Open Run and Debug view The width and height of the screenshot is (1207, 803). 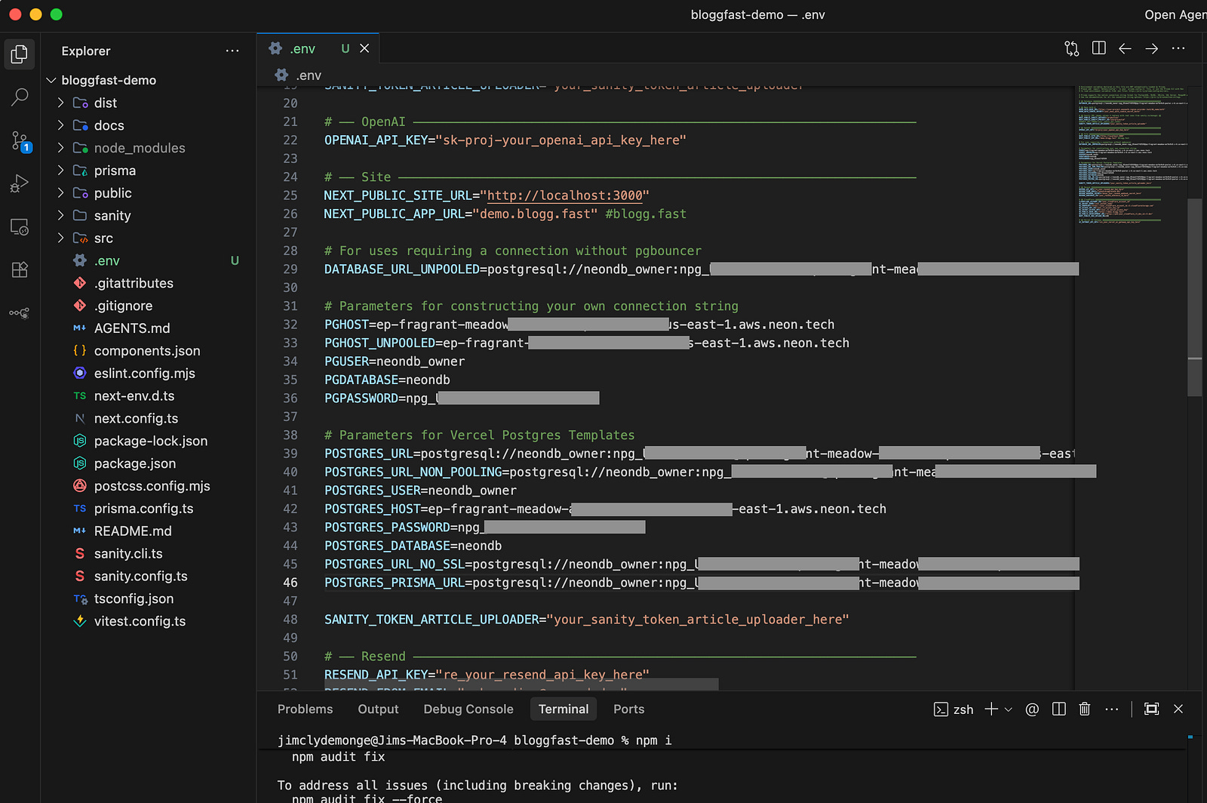pyautogui.click(x=20, y=183)
